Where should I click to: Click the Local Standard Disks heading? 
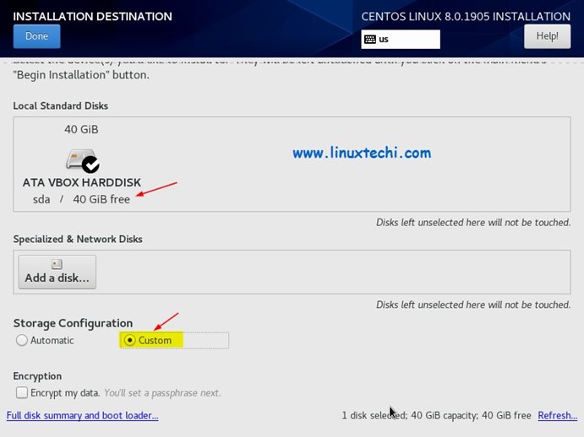61,106
